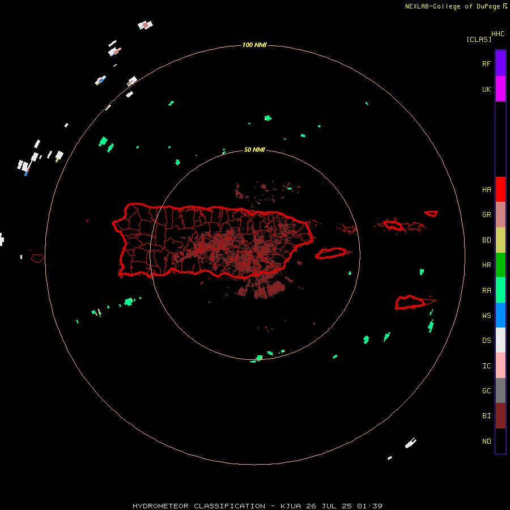This screenshot has height=510, width=510.
Task: Click the 01:39 timestamp
Action: click(369, 506)
